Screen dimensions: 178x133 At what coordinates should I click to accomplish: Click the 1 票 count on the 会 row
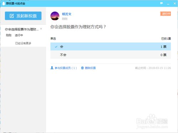point(163,47)
